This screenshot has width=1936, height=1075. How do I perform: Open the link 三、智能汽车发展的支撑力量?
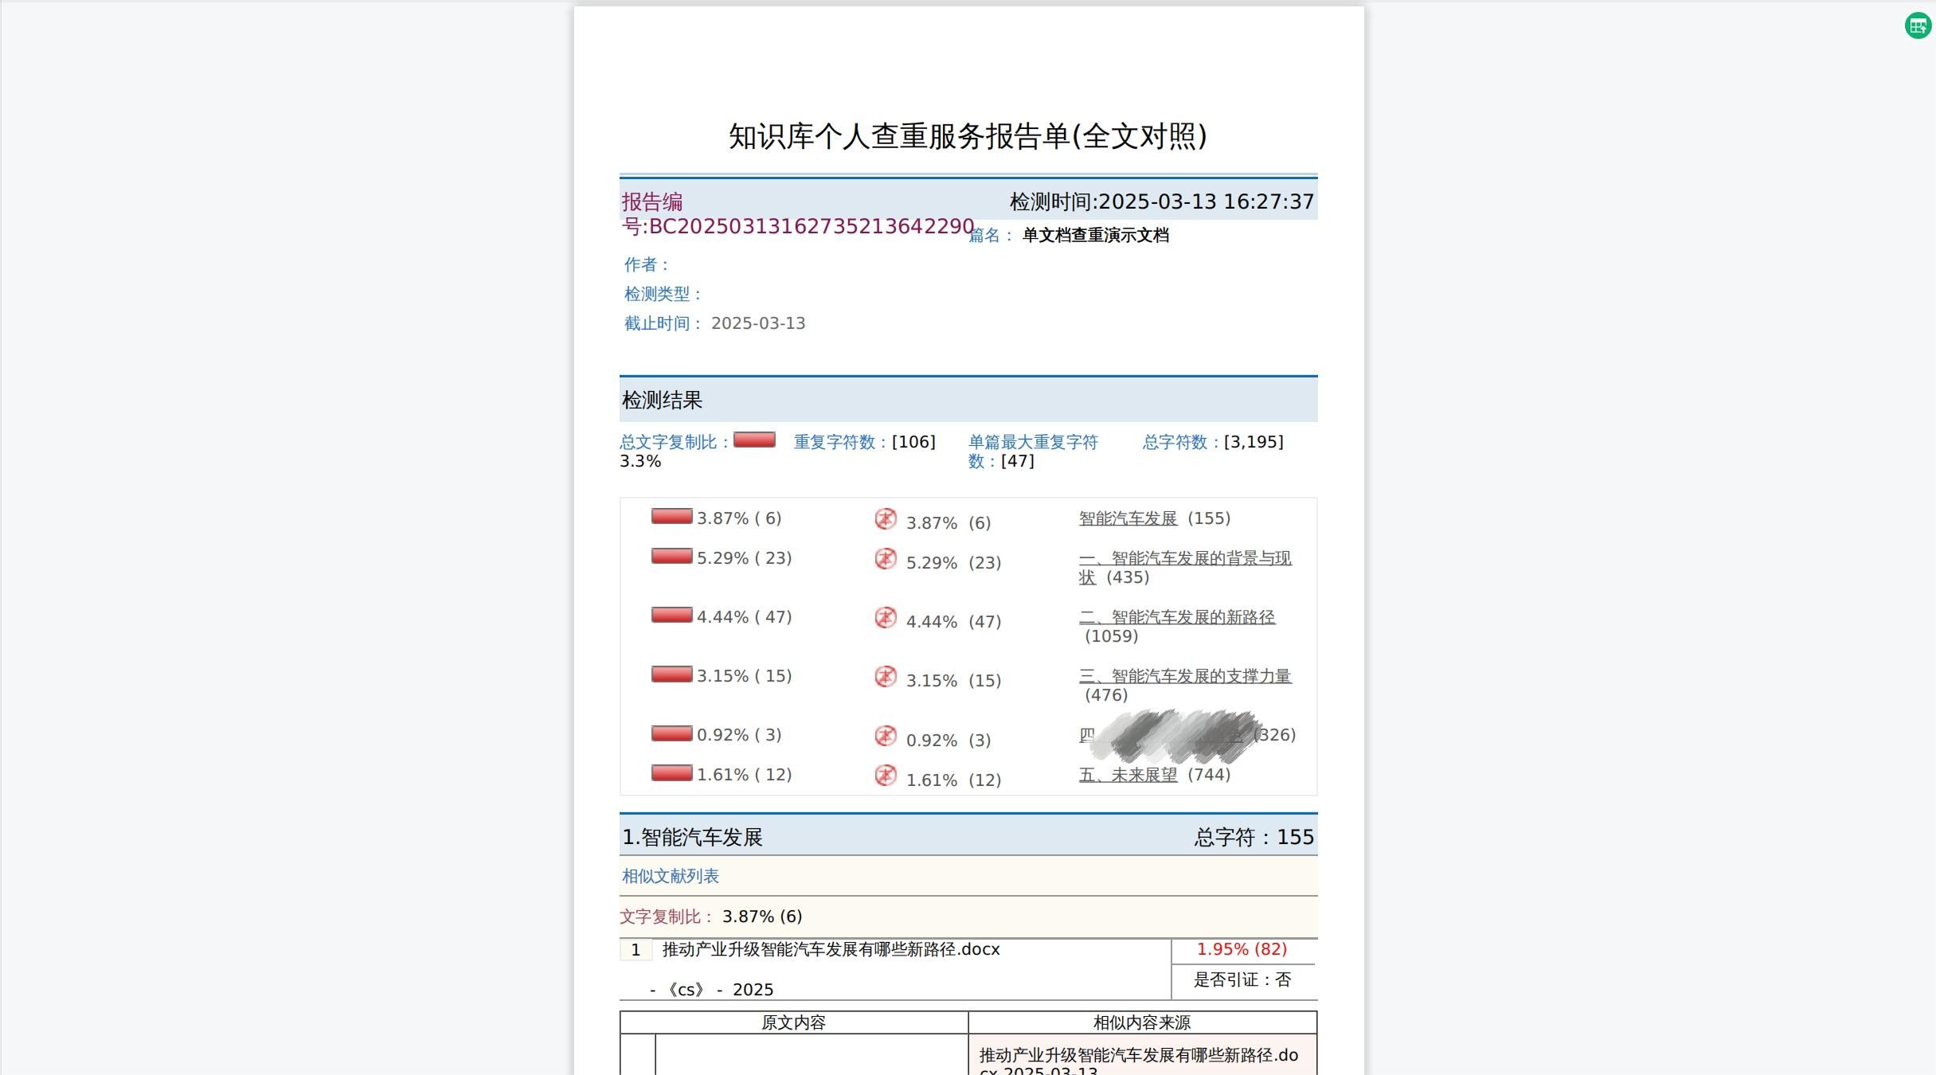tap(1184, 675)
